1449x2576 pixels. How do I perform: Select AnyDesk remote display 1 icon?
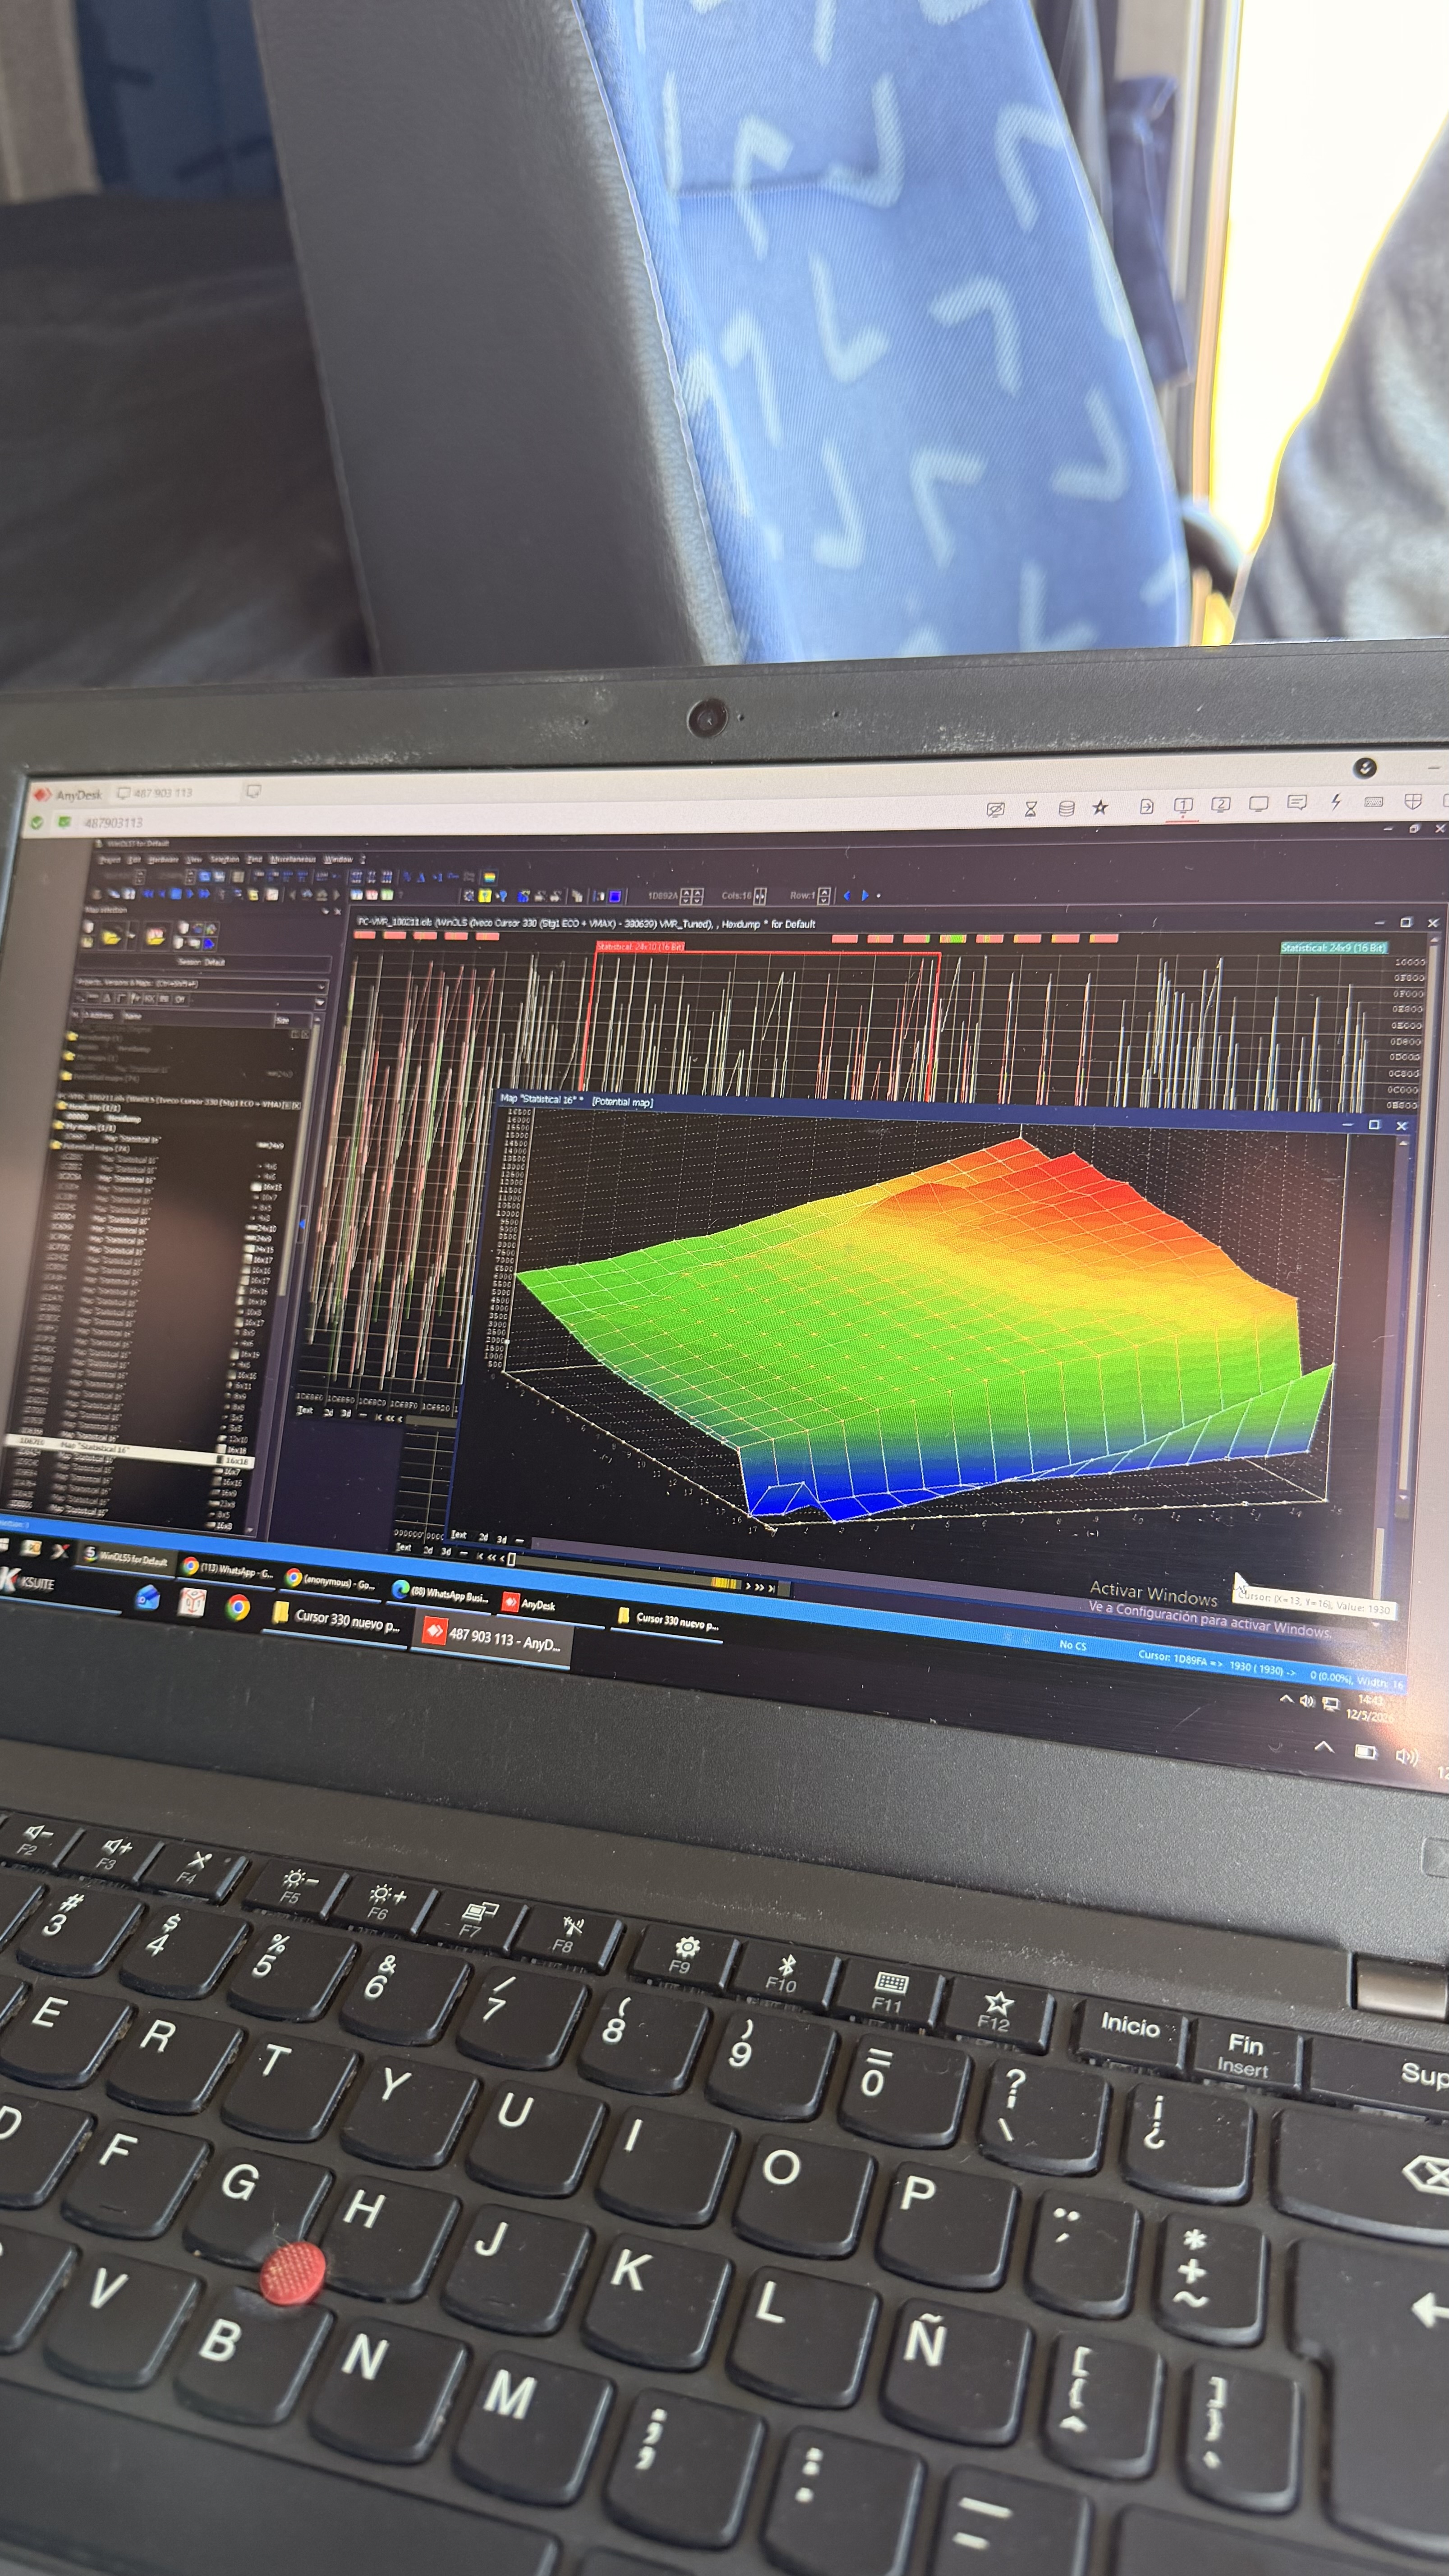[x=1183, y=805]
